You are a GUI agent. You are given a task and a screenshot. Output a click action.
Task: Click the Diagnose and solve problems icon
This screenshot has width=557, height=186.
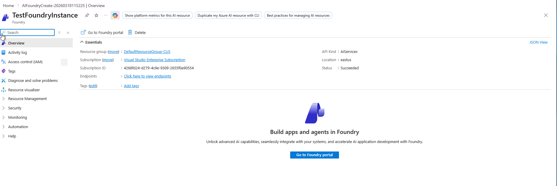point(4,80)
